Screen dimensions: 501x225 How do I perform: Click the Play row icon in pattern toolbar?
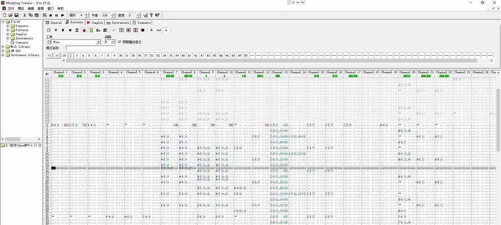pos(77,30)
